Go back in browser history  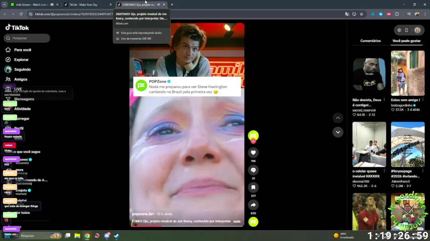tap(5, 14)
